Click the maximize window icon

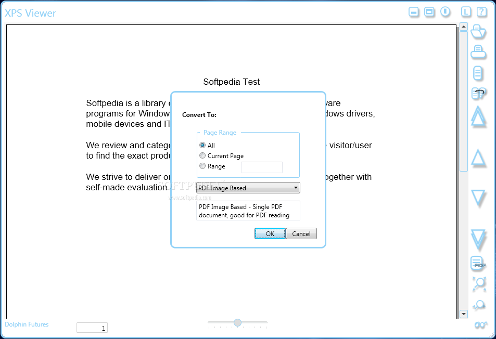(429, 12)
